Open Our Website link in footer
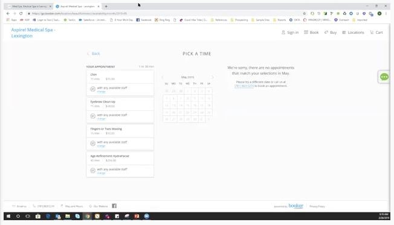This screenshot has height=225, width=394. coord(98,206)
